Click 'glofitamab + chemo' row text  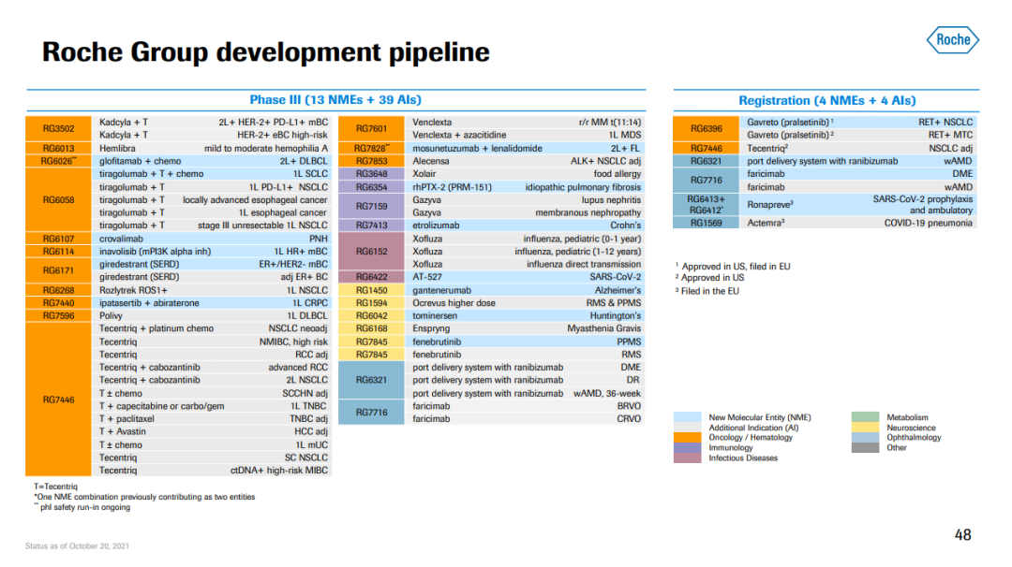[x=140, y=161]
